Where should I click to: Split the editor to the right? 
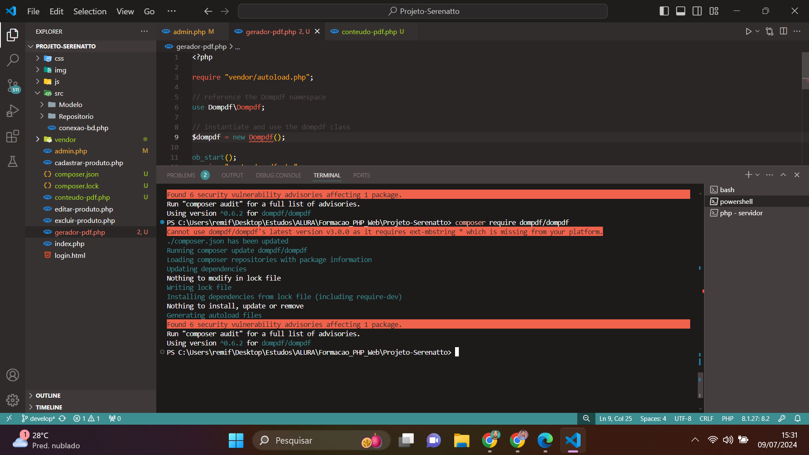coord(783,32)
